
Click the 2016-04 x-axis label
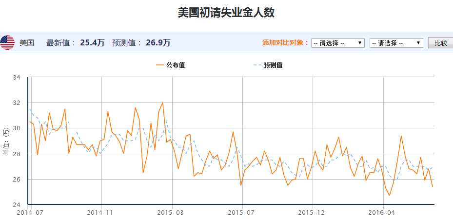[382, 213]
